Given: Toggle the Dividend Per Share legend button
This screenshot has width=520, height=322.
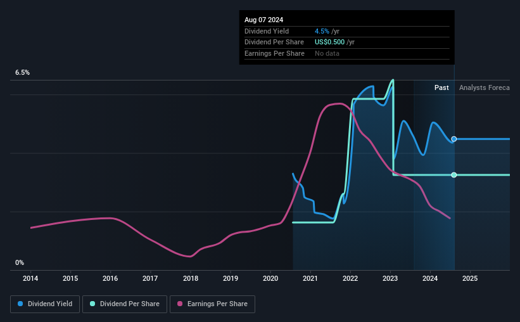Looking at the screenshot, I should 125,304.
